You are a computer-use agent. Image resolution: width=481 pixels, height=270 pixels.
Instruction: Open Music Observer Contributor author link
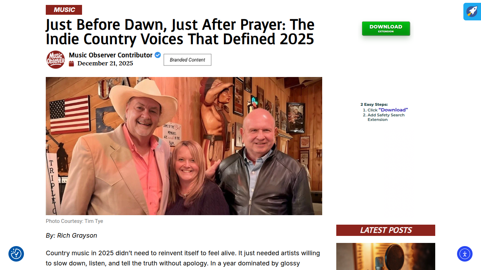(x=111, y=55)
